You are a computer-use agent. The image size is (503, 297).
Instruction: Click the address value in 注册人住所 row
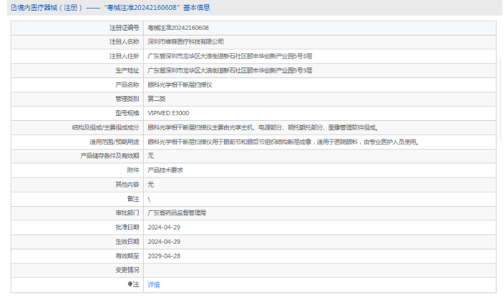230,56
